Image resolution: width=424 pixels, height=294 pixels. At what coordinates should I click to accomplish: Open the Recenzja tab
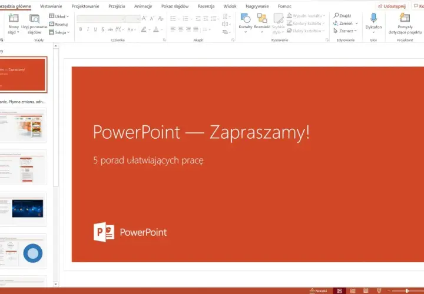click(x=206, y=6)
